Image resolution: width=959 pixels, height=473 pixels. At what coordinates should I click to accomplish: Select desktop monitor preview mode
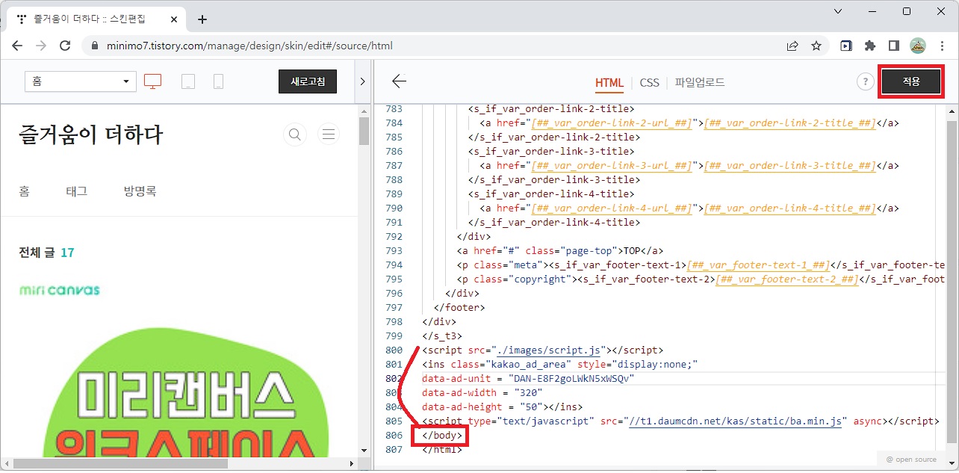tap(152, 81)
